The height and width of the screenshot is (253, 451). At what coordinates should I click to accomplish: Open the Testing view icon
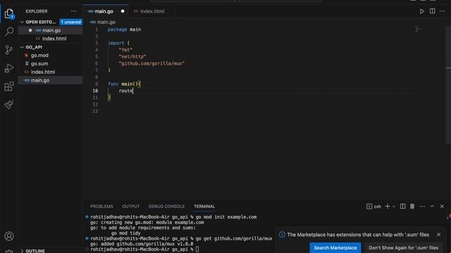9,105
